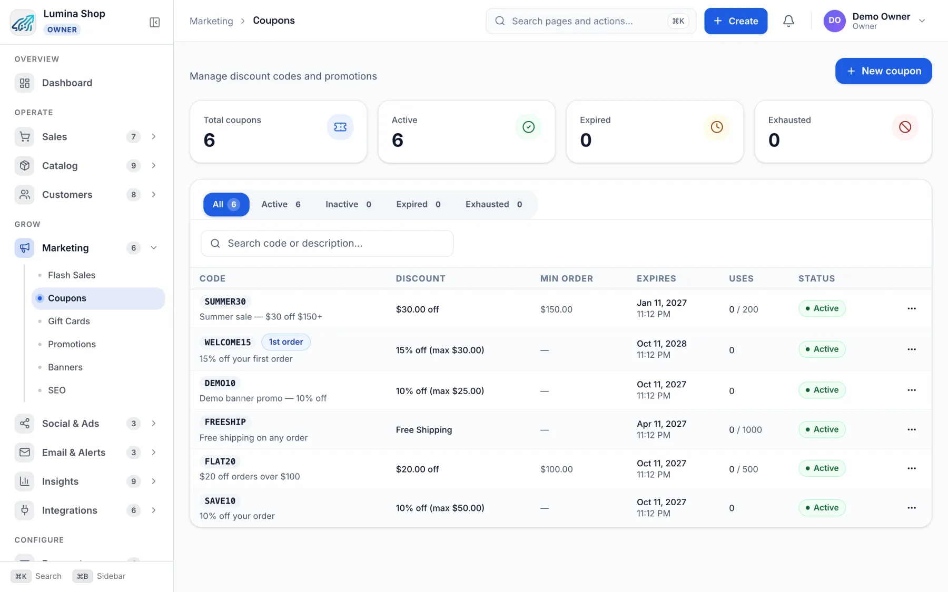The width and height of the screenshot is (948, 592).
Task: Switch to the Active coupons tab
Action: [281, 205]
